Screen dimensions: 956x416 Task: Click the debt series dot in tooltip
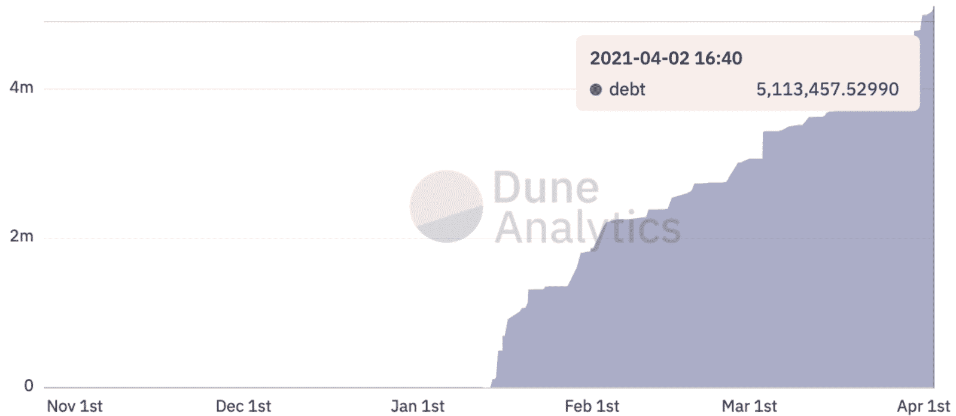point(595,90)
